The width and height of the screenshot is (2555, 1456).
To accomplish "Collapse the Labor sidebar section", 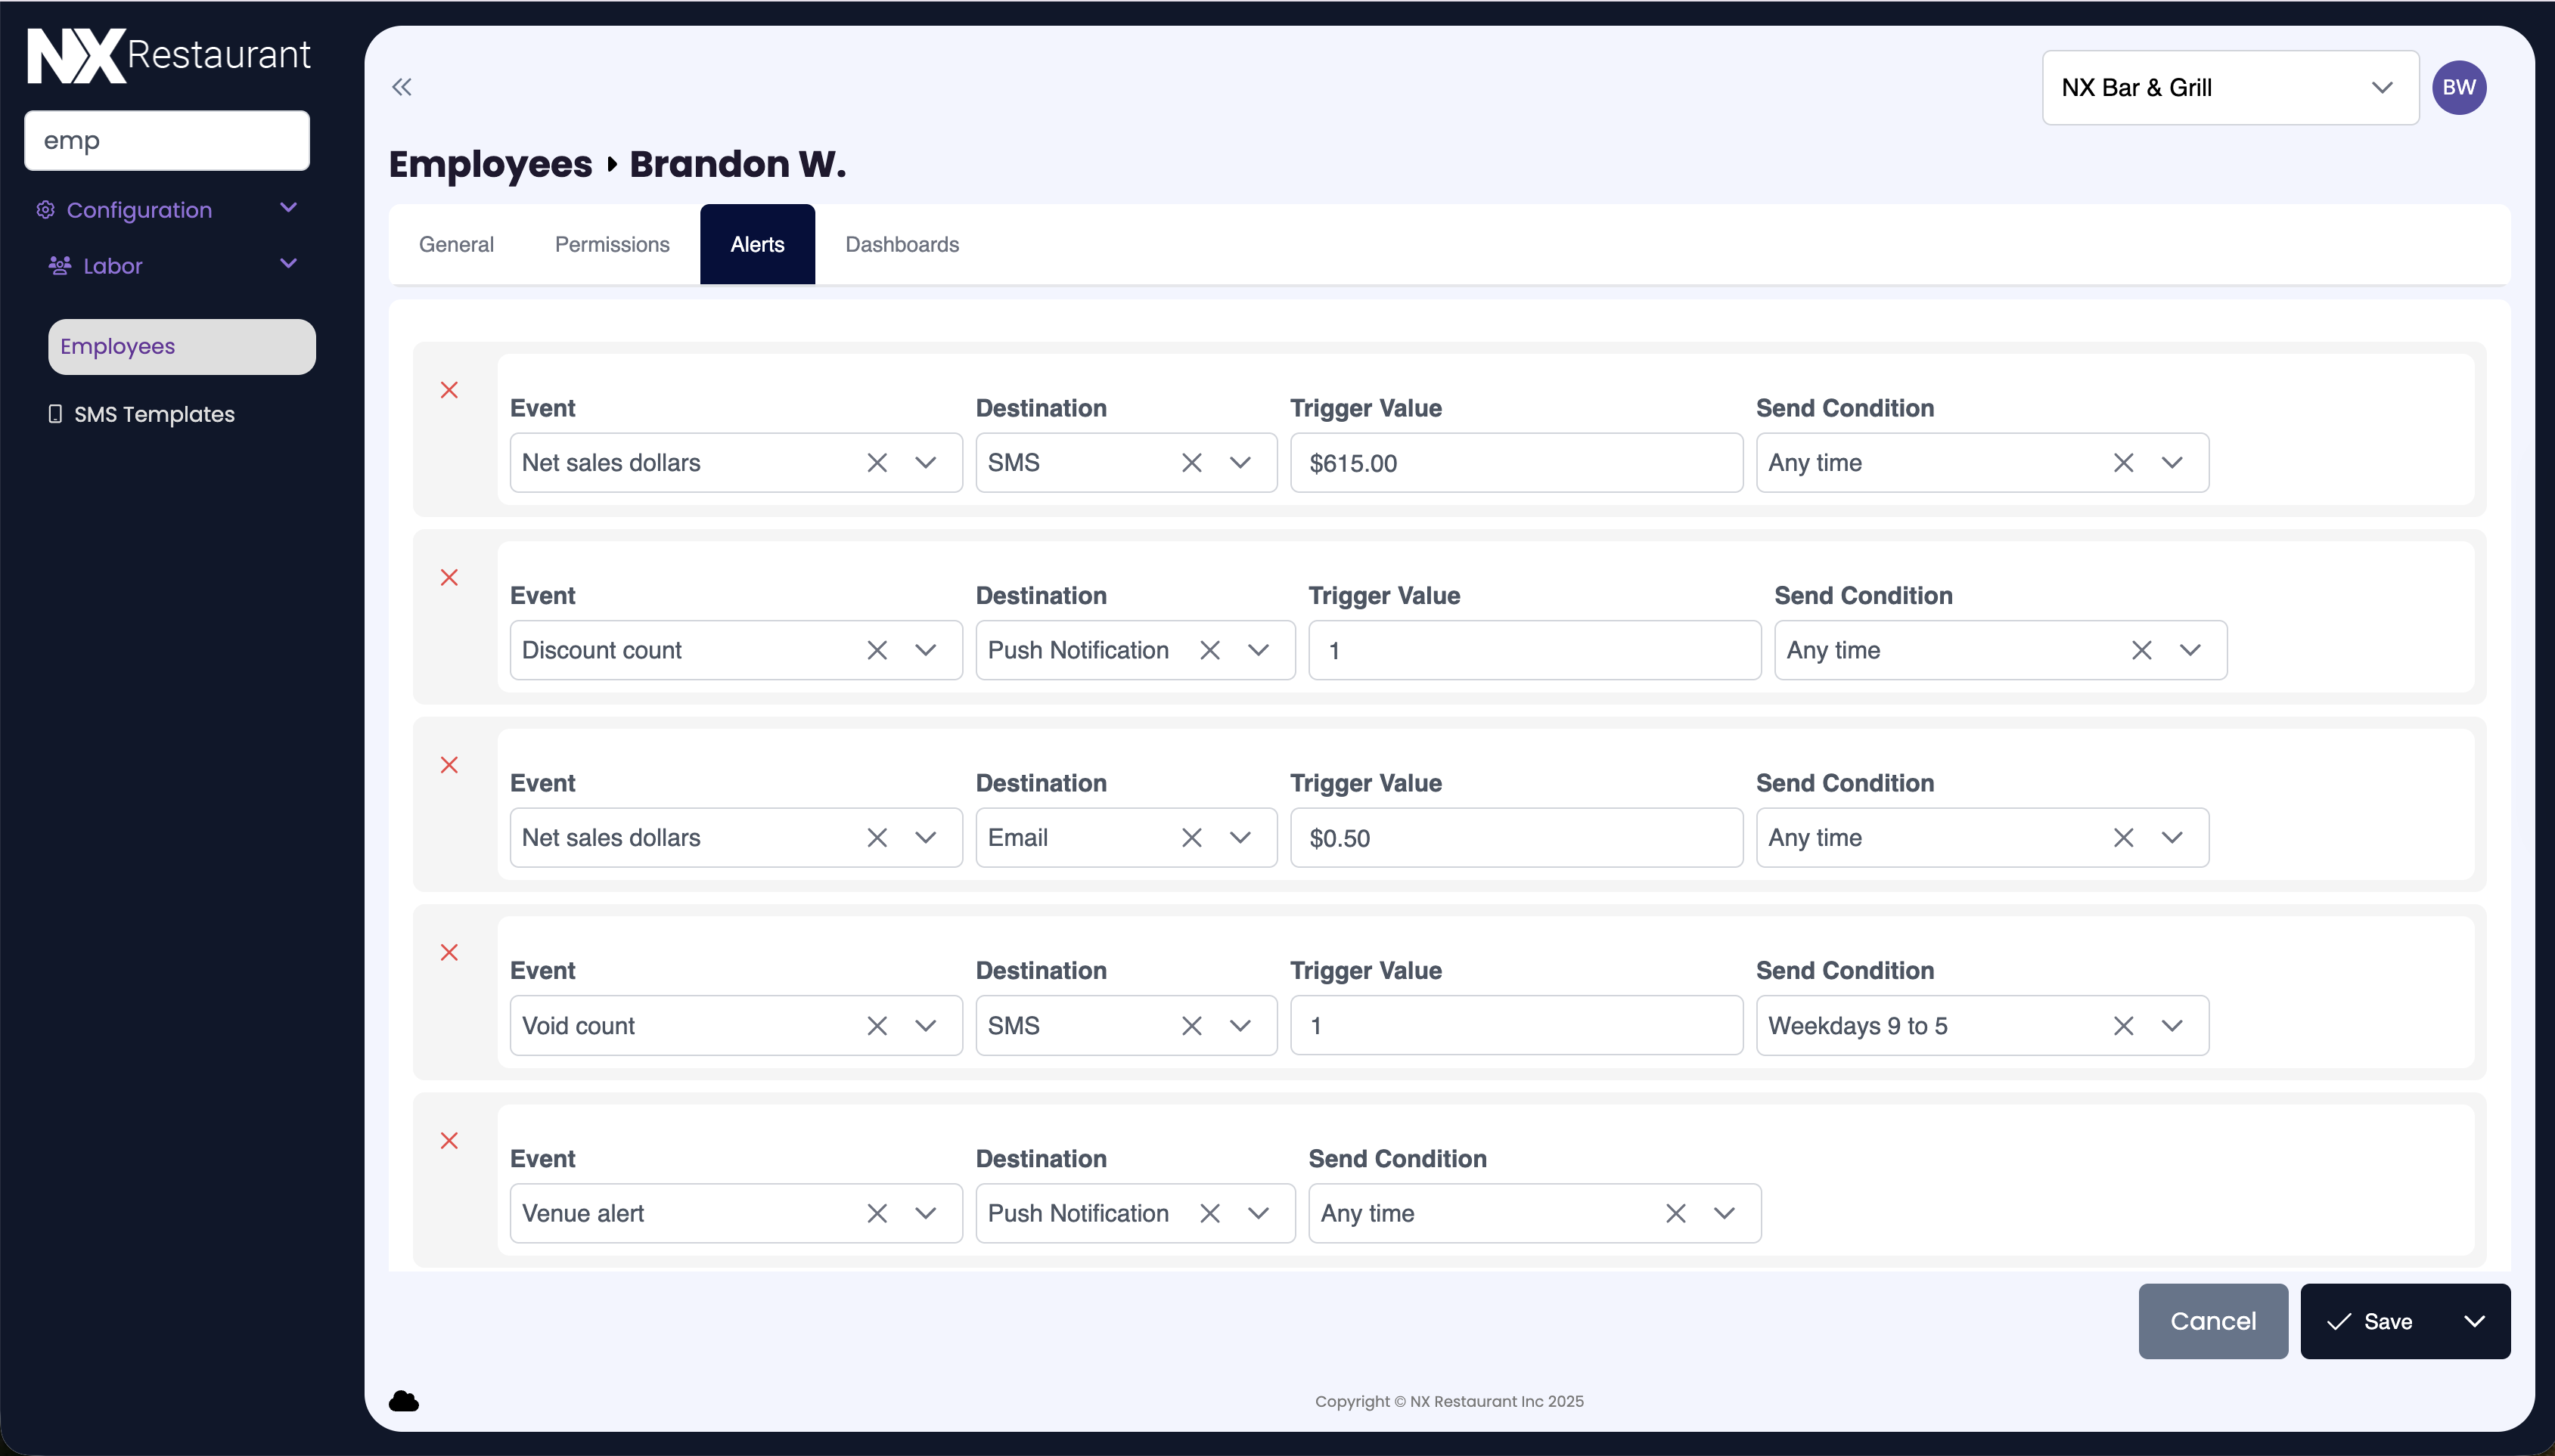I will (288, 264).
